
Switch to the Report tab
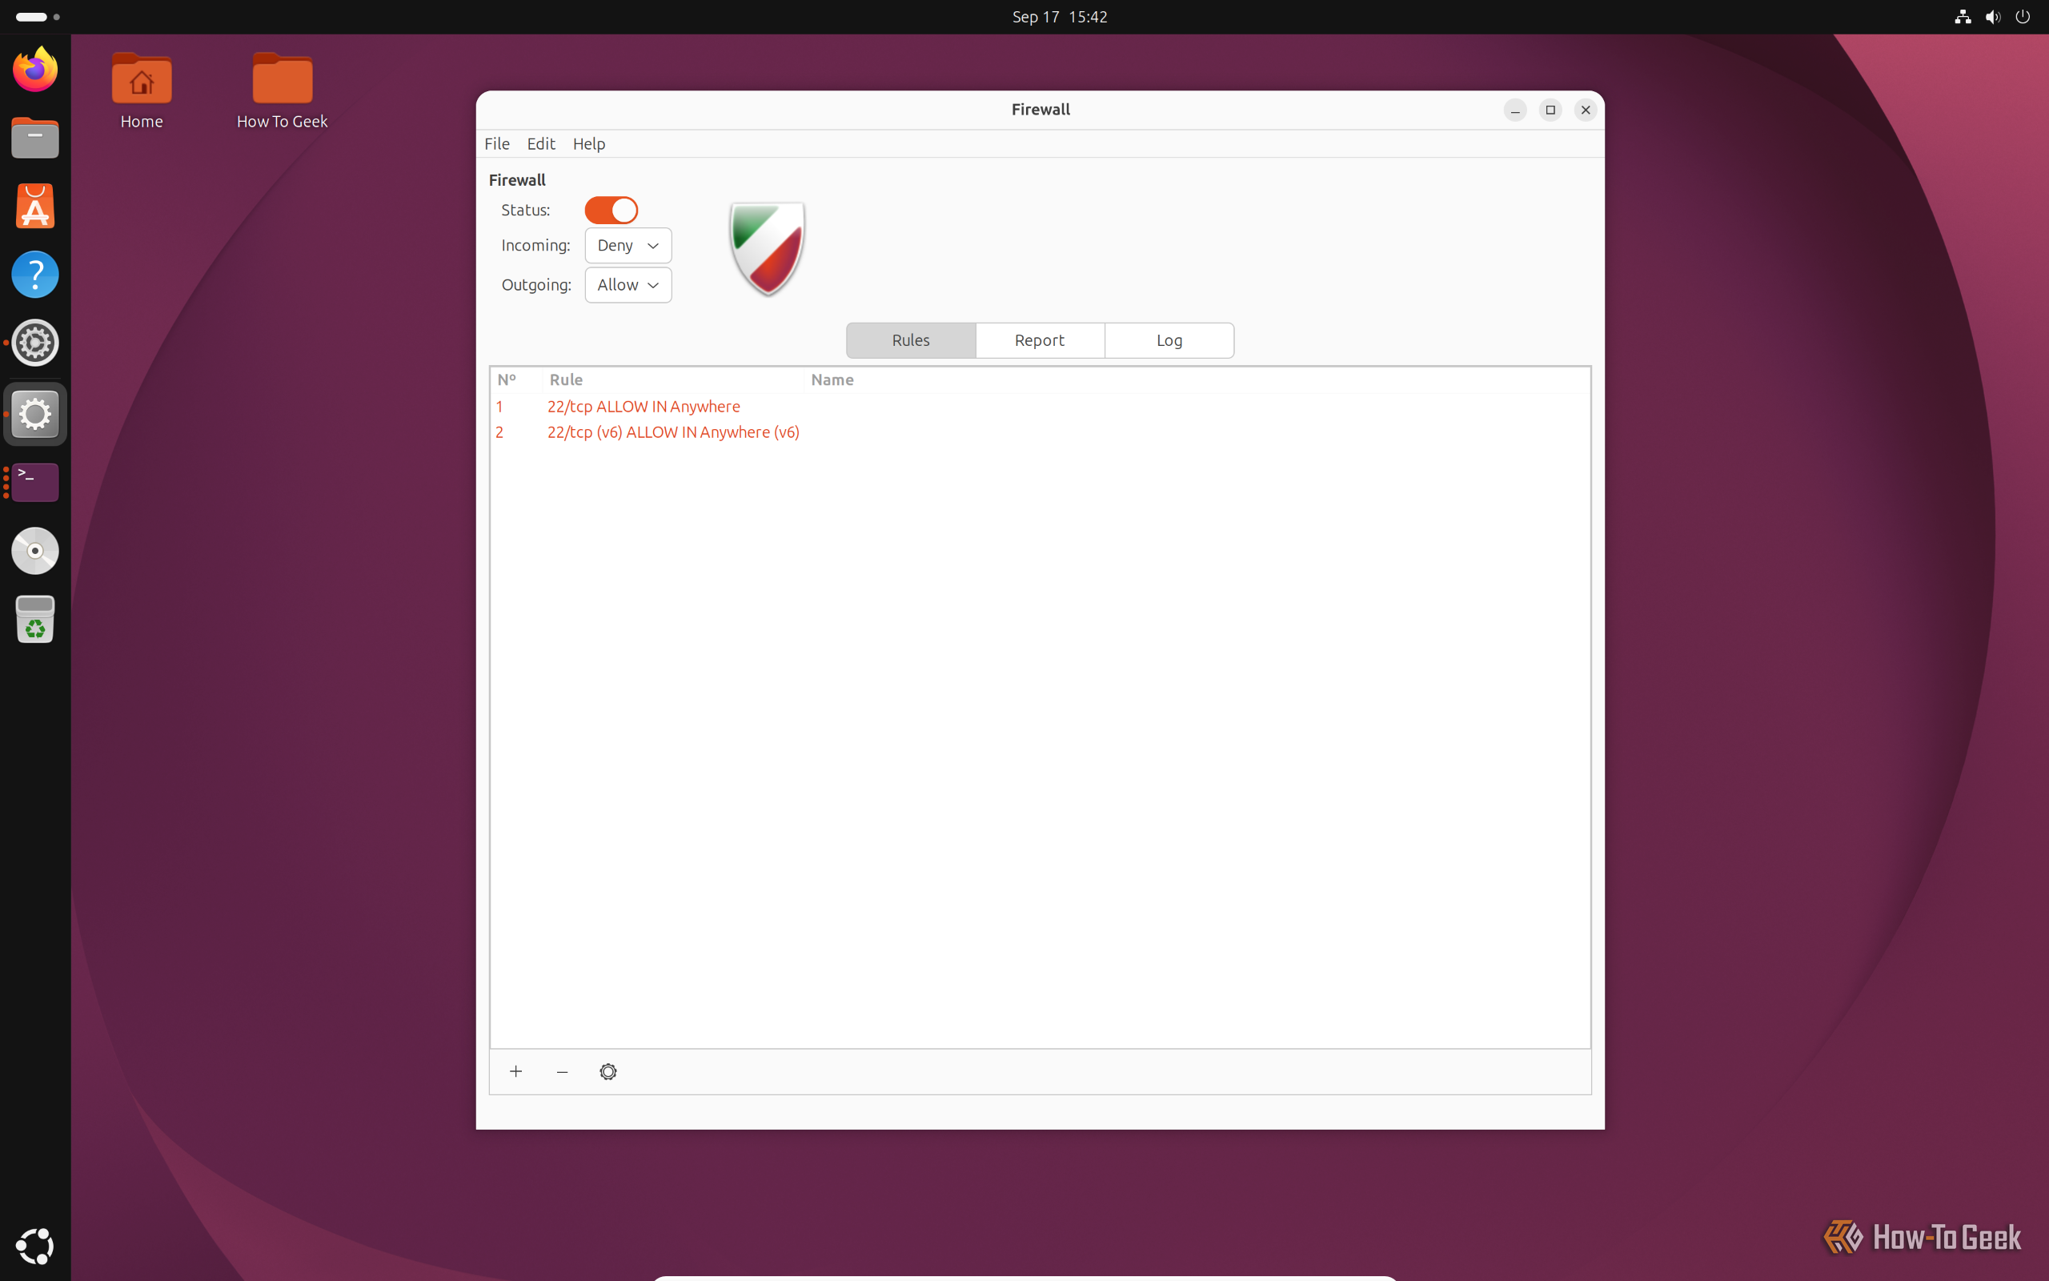click(x=1040, y=340)
